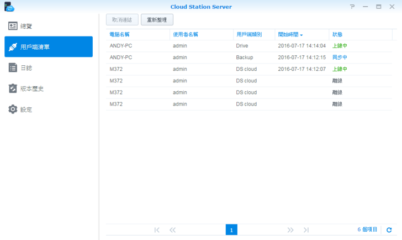402x240 pixels.
Task: Click the reload icon in footer
Action: point(389,229)
